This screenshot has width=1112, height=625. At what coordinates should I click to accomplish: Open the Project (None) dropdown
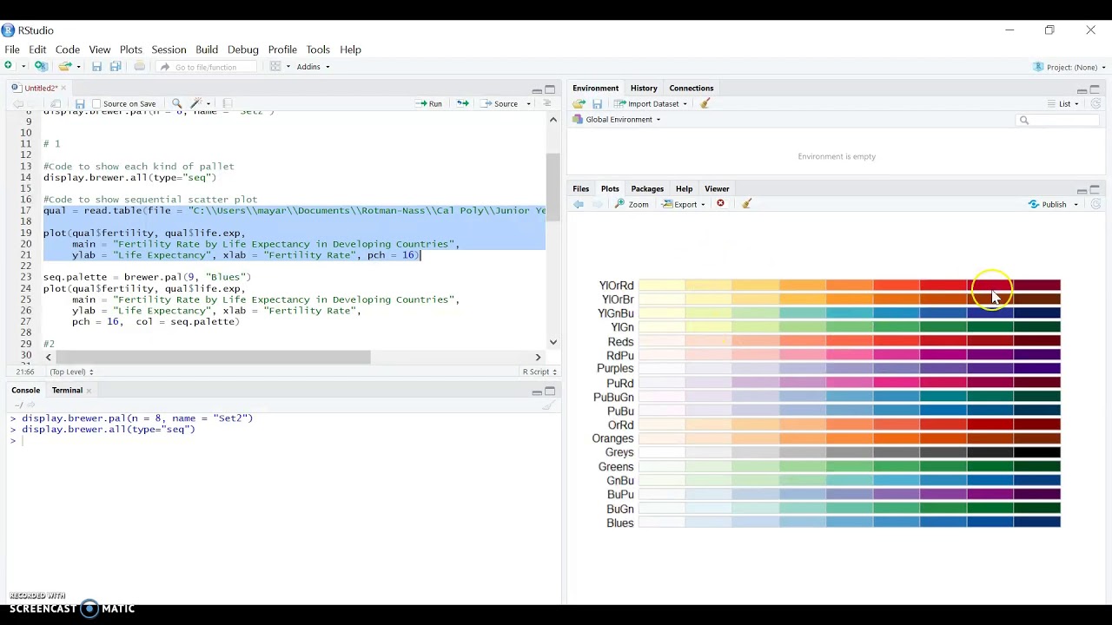click(x=1069, y=67)
